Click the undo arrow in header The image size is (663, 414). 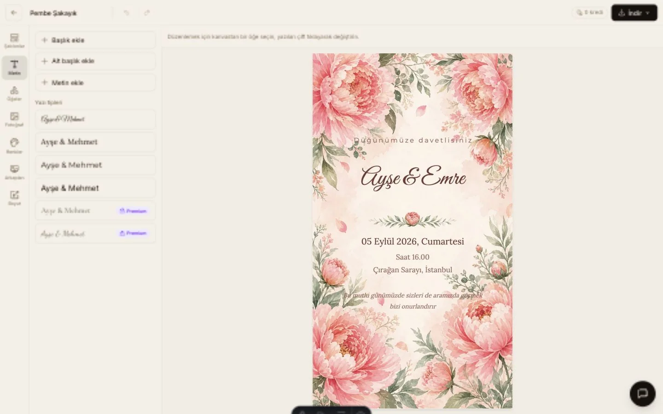127,13
